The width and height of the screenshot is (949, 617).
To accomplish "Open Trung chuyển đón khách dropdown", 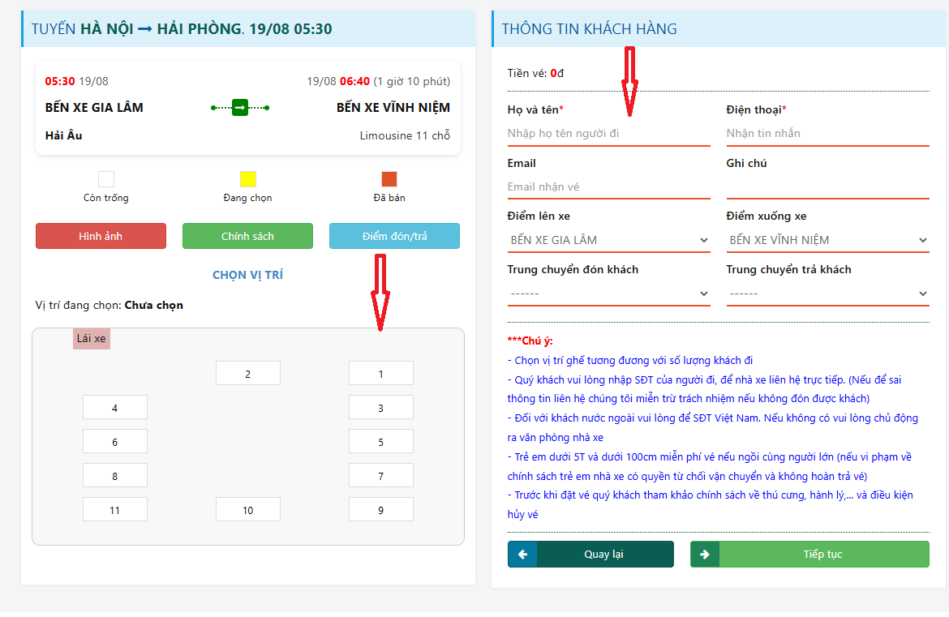I will click(608, 294).
